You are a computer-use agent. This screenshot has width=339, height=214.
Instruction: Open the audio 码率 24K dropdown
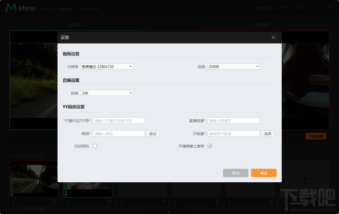click(107, 93)
